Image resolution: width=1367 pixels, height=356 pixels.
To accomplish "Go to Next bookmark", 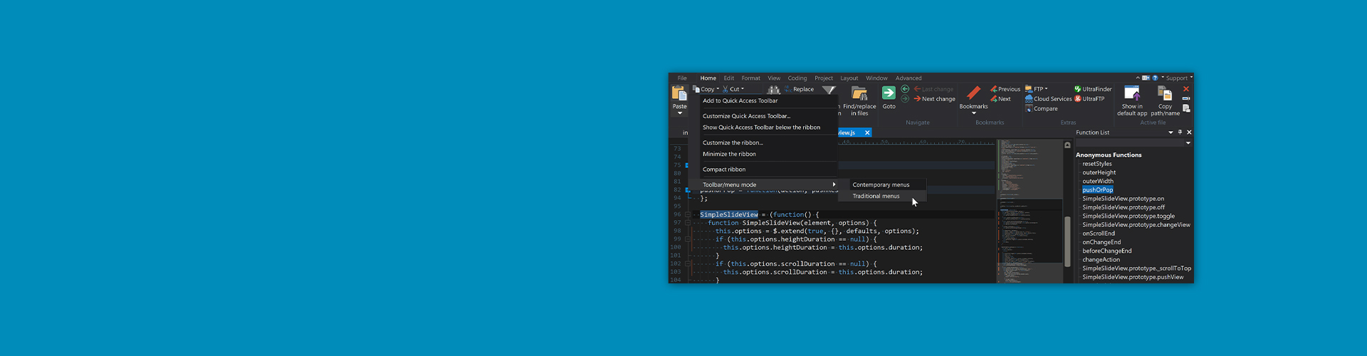I will [x=1000, y=99].
